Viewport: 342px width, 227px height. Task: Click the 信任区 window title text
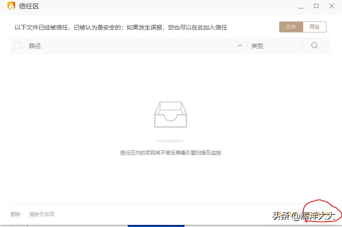[x=29, y=6]
